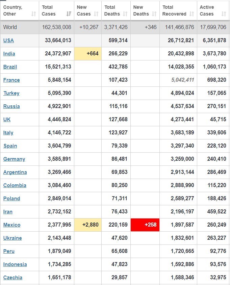Click India's yellow +664 new cases cell
Screen dimensions: 230x285
point(88,54)
